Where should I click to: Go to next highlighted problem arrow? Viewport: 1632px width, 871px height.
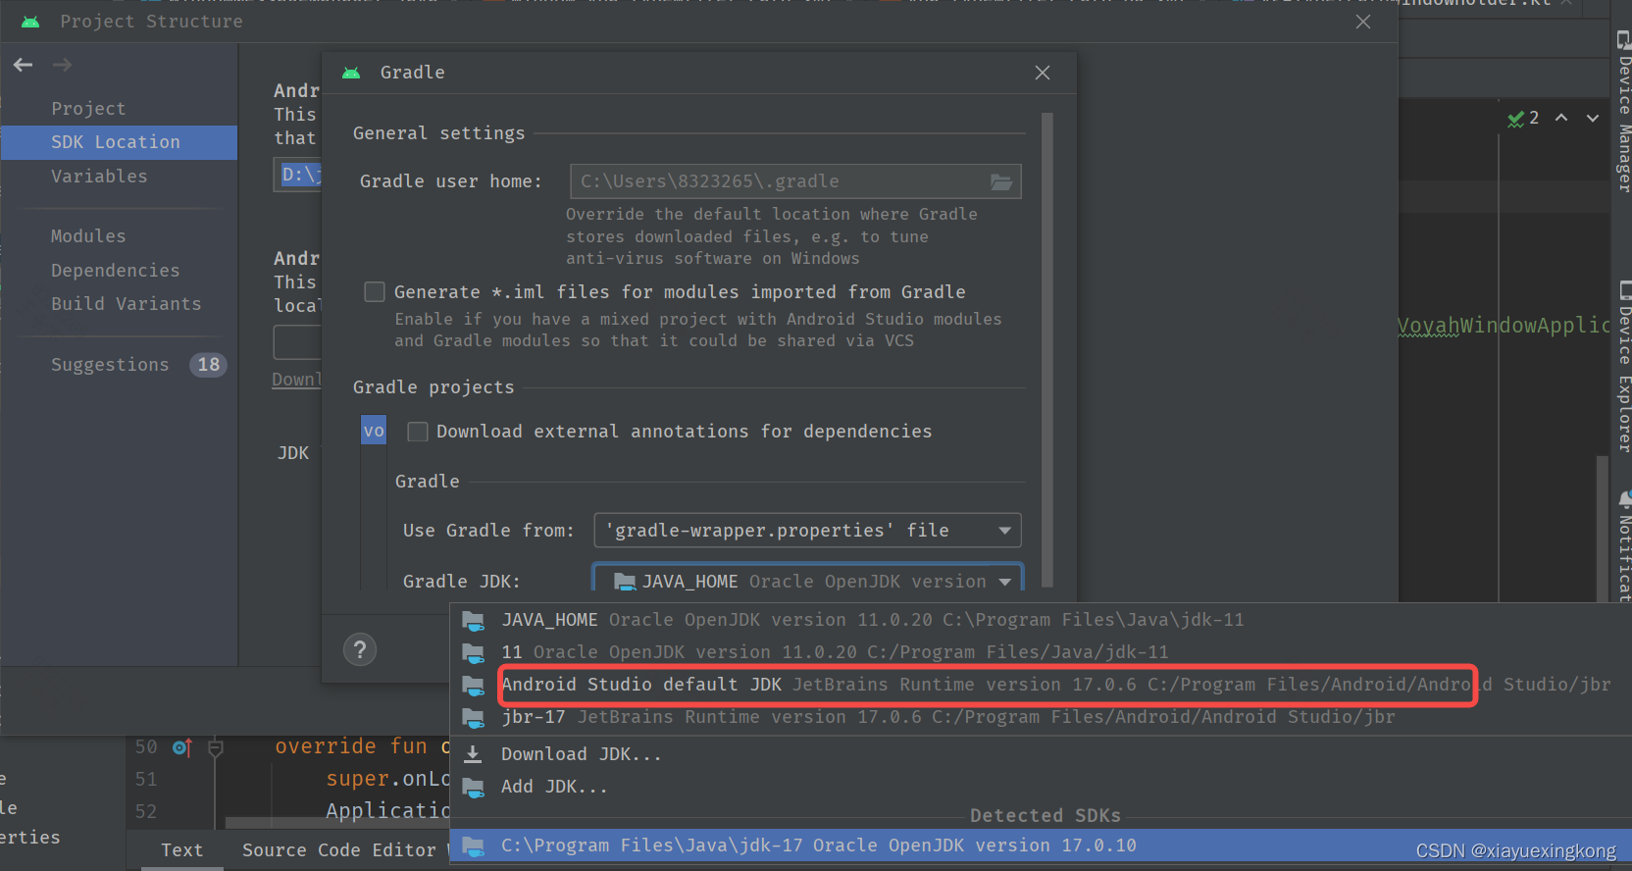tap(1593, 118)
